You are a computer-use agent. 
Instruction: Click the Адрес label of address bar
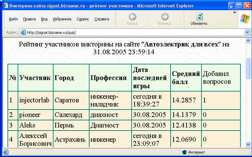(x=12, y=33)
